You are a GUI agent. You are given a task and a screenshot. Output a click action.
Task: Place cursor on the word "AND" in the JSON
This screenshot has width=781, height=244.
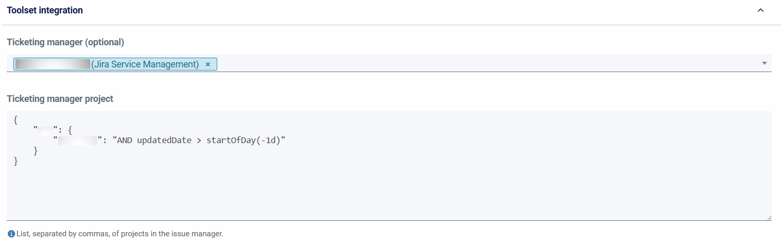126,141
